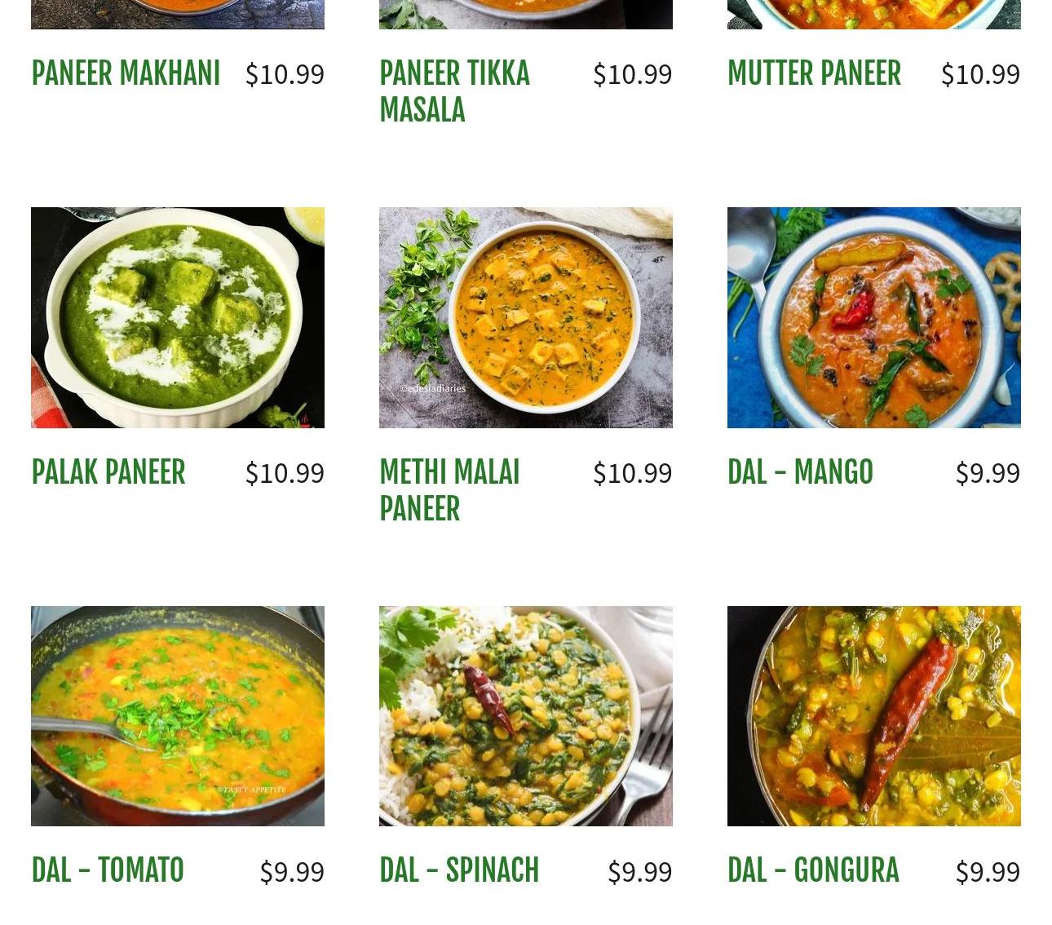Choose the Dal - Spinach title
1052x925 pixels.
(x=459, y=870)
